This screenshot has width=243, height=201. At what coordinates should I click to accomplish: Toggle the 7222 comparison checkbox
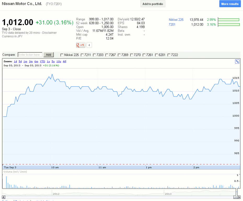pos(169,55)
